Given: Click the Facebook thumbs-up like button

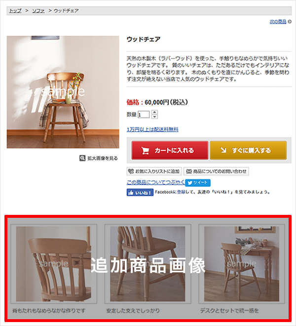Looking at the screenshot, I should [140, 193].
